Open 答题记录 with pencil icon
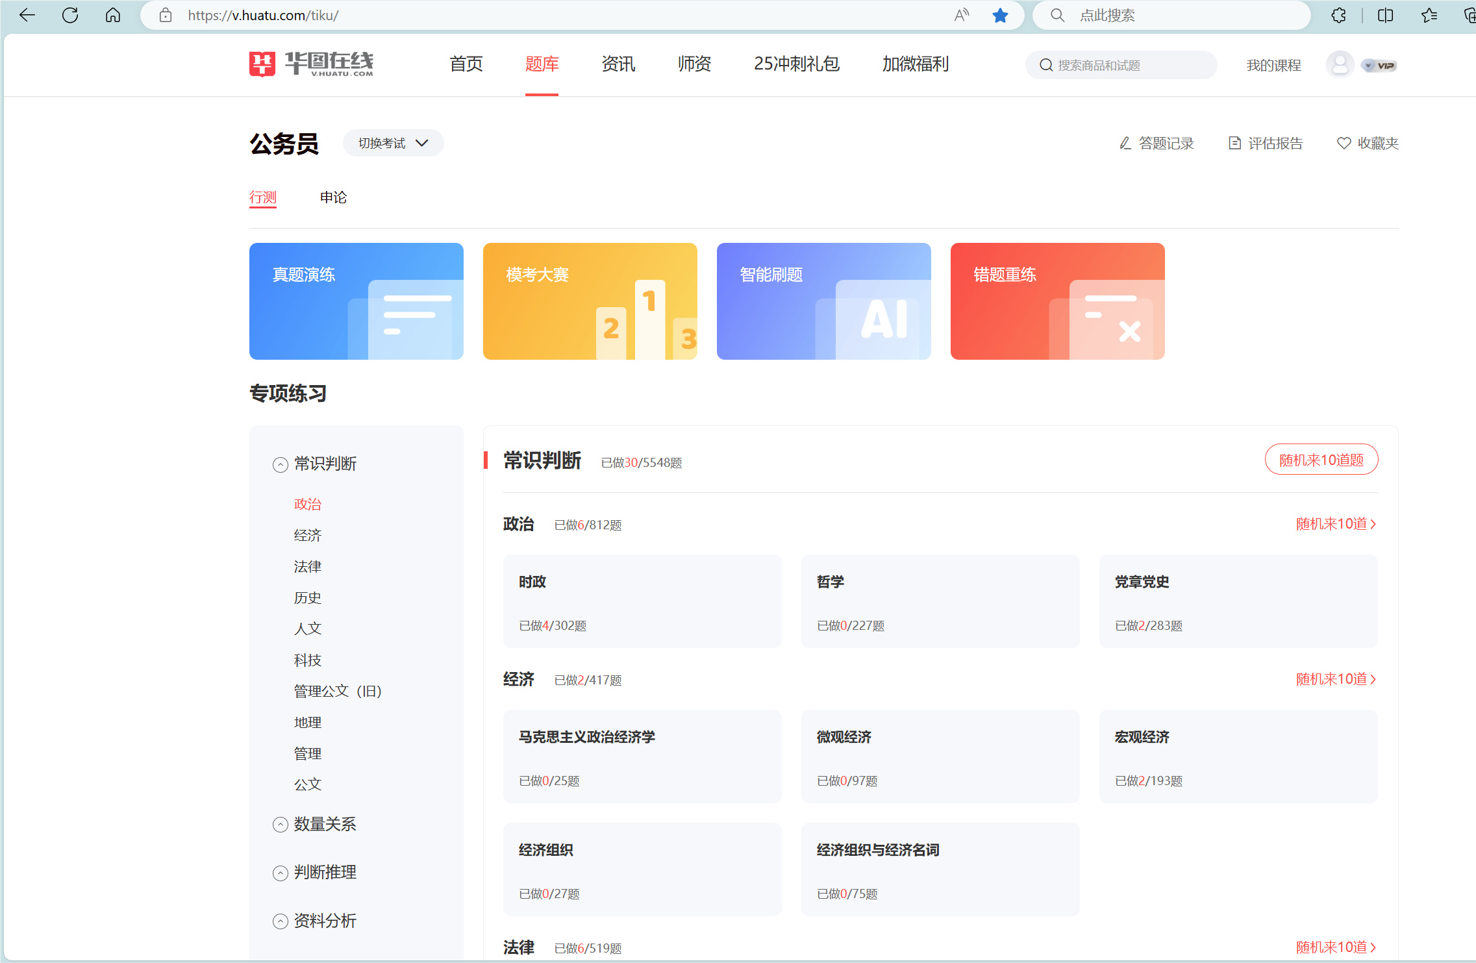The width and height of the screenshot is (1476, 963). coord(1157,144)
